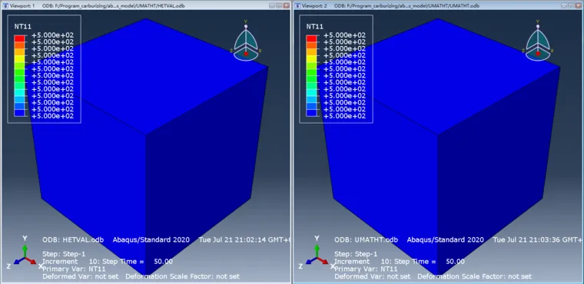Click the Step Time 50.00 line in Viewport 2

pos(400,262)
